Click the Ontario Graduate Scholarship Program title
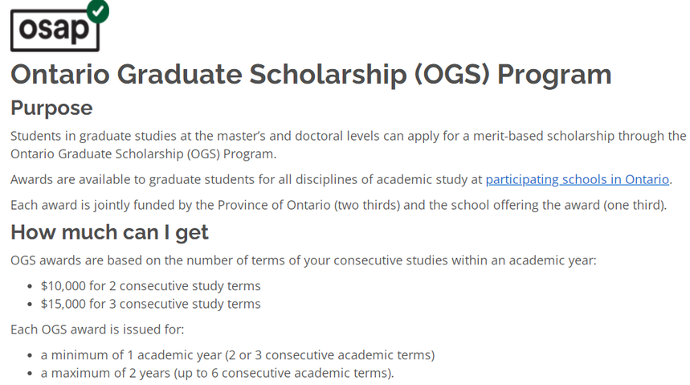The image size is (690, 385). [x=311, y=74]
